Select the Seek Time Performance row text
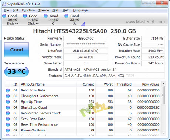This screenshot has width=170, height=140. coord(39,124)
